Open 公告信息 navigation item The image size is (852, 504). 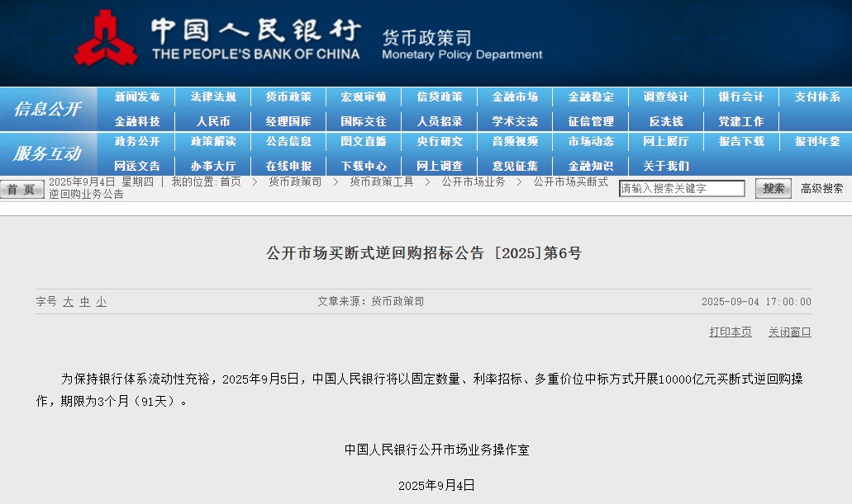(x=288, y=142)
